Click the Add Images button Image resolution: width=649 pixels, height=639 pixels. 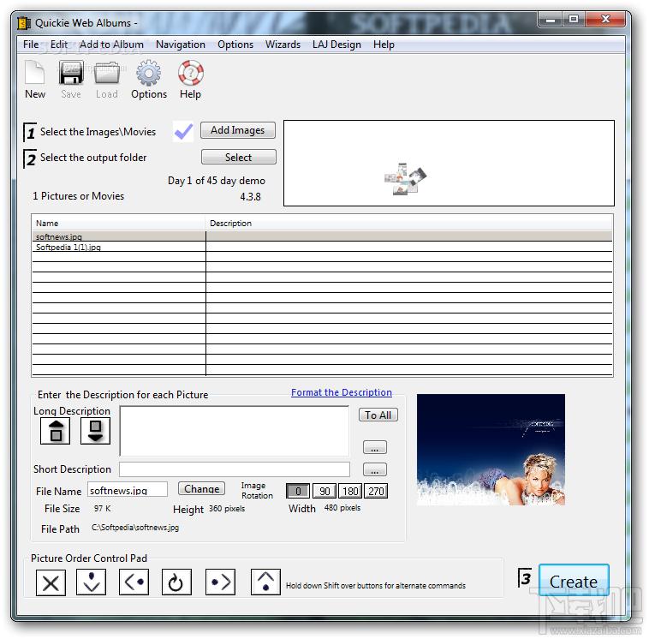click(237, 130)
